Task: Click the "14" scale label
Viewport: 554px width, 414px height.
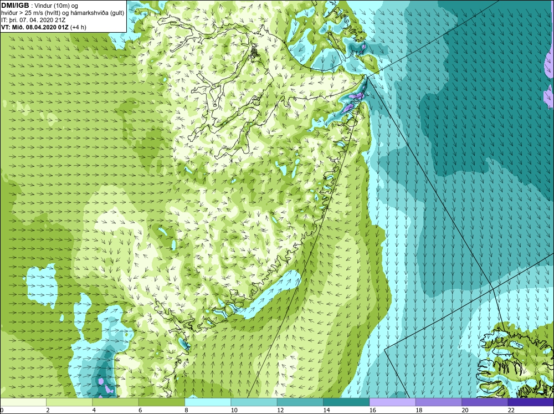Action: click(326, 410)
